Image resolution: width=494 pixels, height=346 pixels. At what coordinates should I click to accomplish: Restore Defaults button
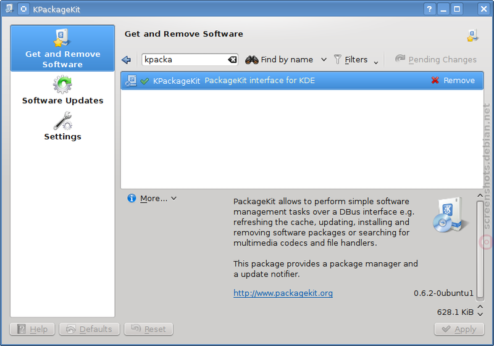[x=89, y=329]
